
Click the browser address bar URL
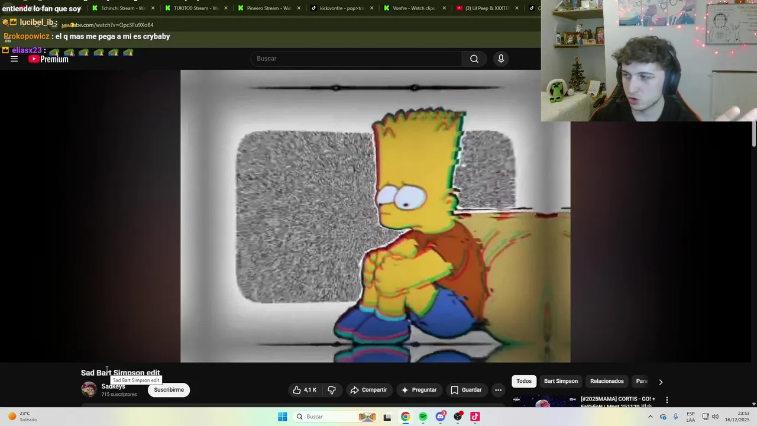108,25
